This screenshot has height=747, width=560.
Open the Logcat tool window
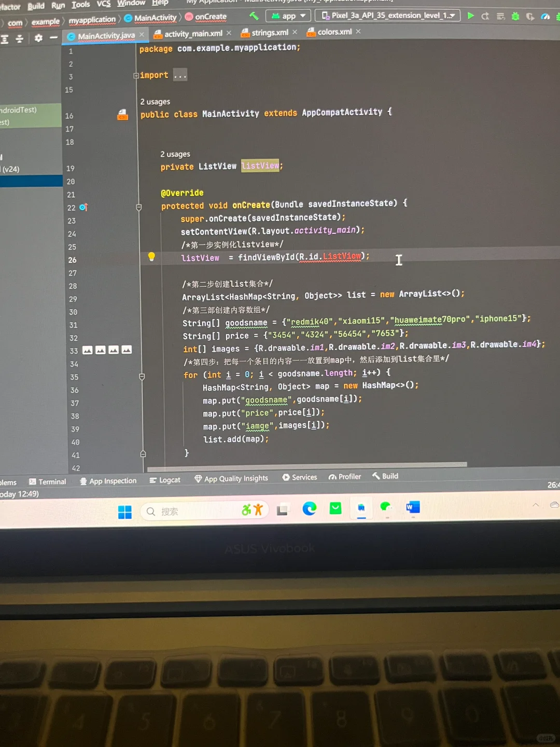165,480
